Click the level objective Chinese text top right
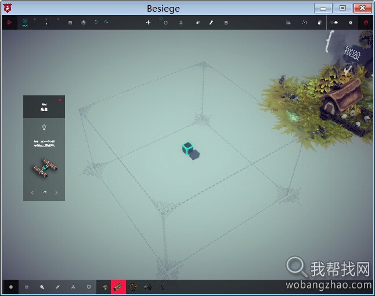 pos(352,53)
